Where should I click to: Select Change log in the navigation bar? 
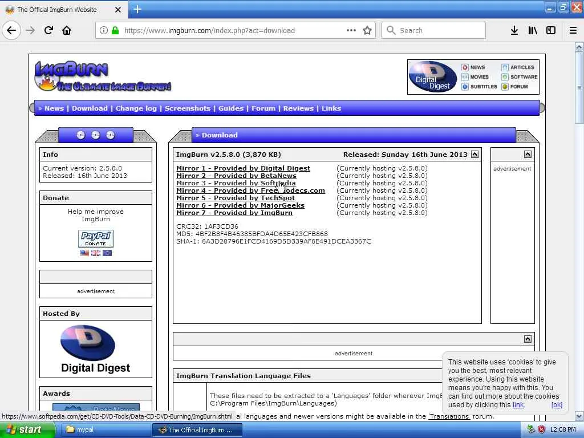(136, 108)
